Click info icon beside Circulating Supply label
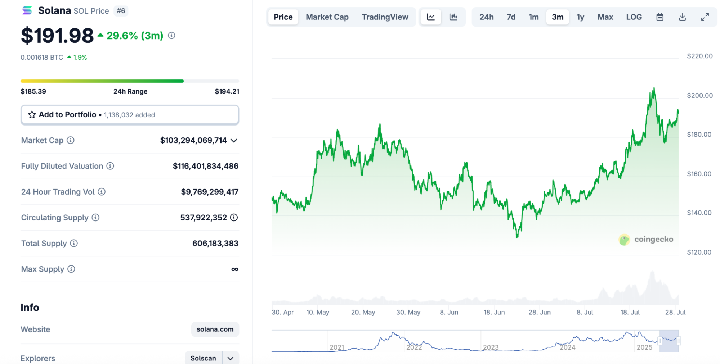The height and width of the screenshot is (364, 720). pos(95,218)
